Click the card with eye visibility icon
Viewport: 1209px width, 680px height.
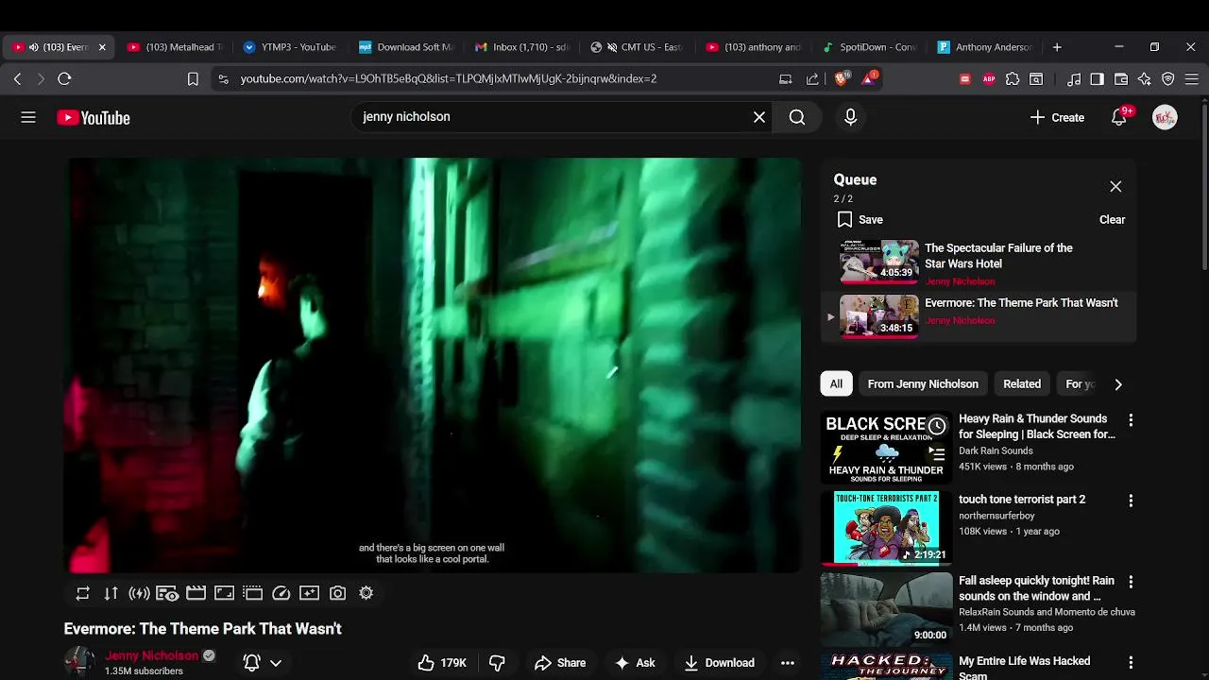168,593
